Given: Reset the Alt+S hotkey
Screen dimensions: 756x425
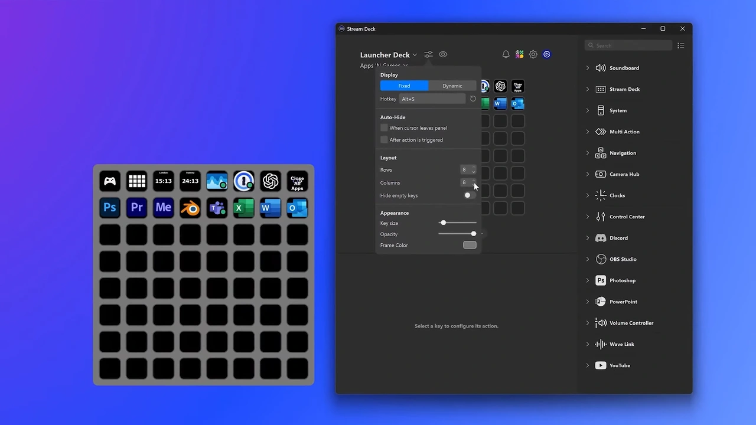Looking at the screenshot, I should [x=472, y=99].
